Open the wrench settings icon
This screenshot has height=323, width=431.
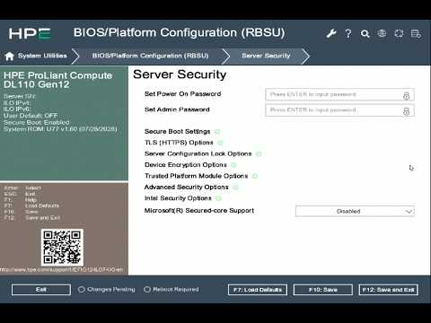coord(331,33)
